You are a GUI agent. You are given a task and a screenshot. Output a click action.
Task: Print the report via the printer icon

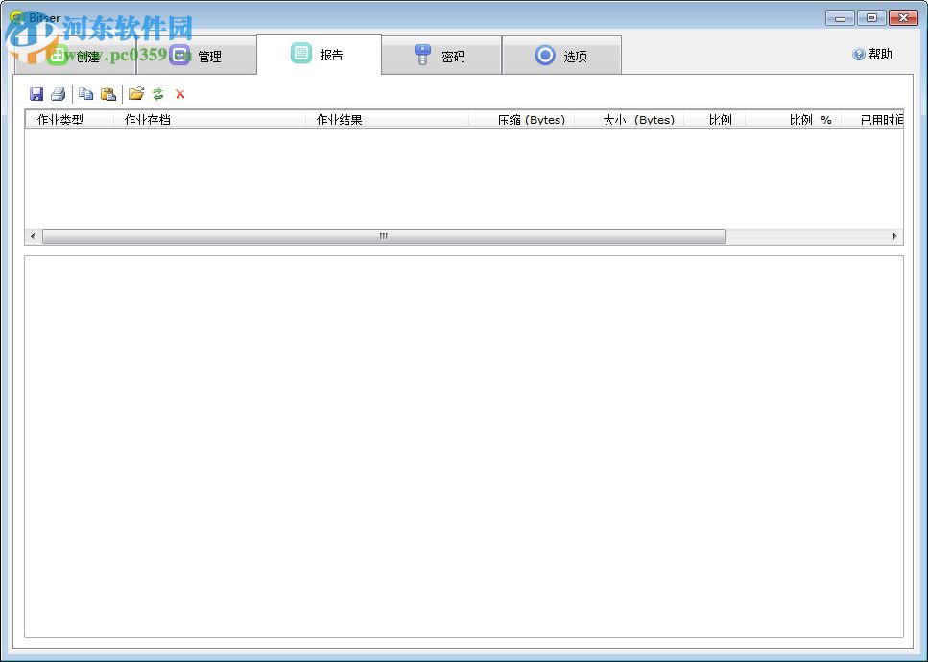coord(59,93)
